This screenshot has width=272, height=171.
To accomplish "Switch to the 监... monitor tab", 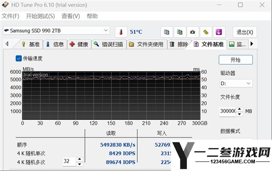I will pos(238,44).
